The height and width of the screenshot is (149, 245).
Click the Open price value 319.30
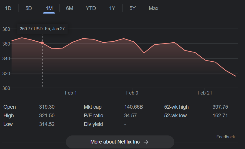tap(47, 107)
